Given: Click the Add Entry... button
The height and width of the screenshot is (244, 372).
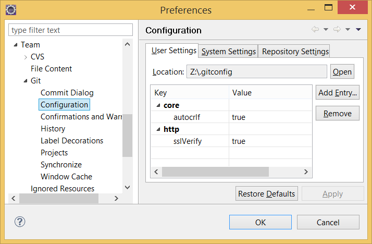Looking at the screenshot, I should [x=338, y=92].
